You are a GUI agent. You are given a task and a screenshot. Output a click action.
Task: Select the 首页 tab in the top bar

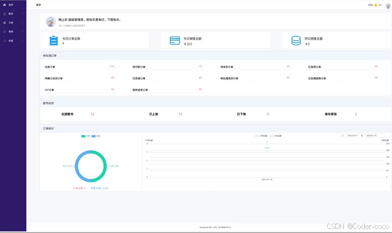[x=39, y=5]
